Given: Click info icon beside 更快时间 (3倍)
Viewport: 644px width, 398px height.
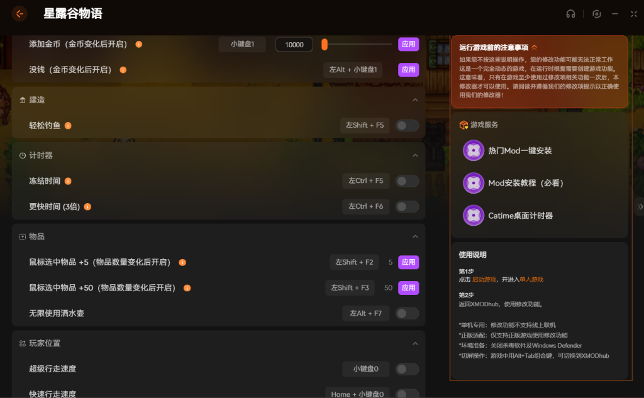Looking at the screenshot, I should (87, 206).
